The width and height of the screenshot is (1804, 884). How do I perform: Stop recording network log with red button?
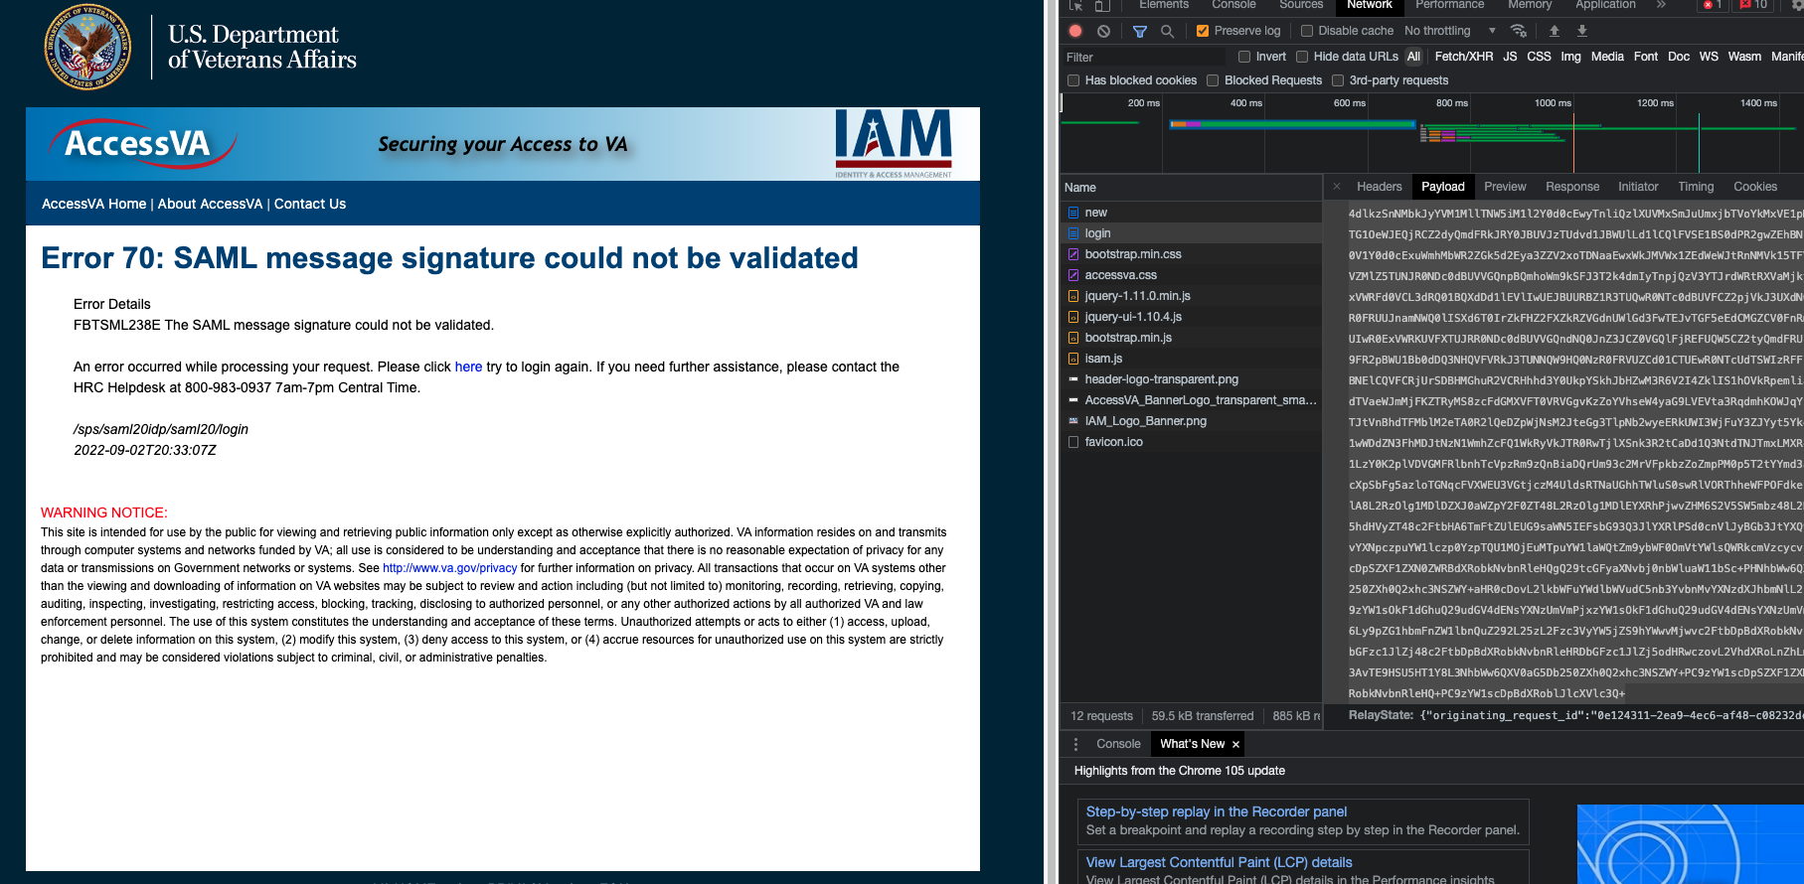pos(1075,31)
